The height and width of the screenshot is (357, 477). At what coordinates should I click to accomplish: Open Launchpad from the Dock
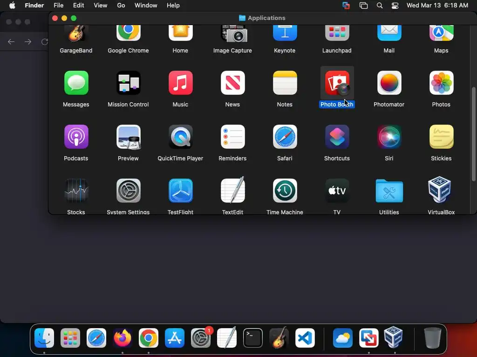pyautogui.click(x=70, y=338)
